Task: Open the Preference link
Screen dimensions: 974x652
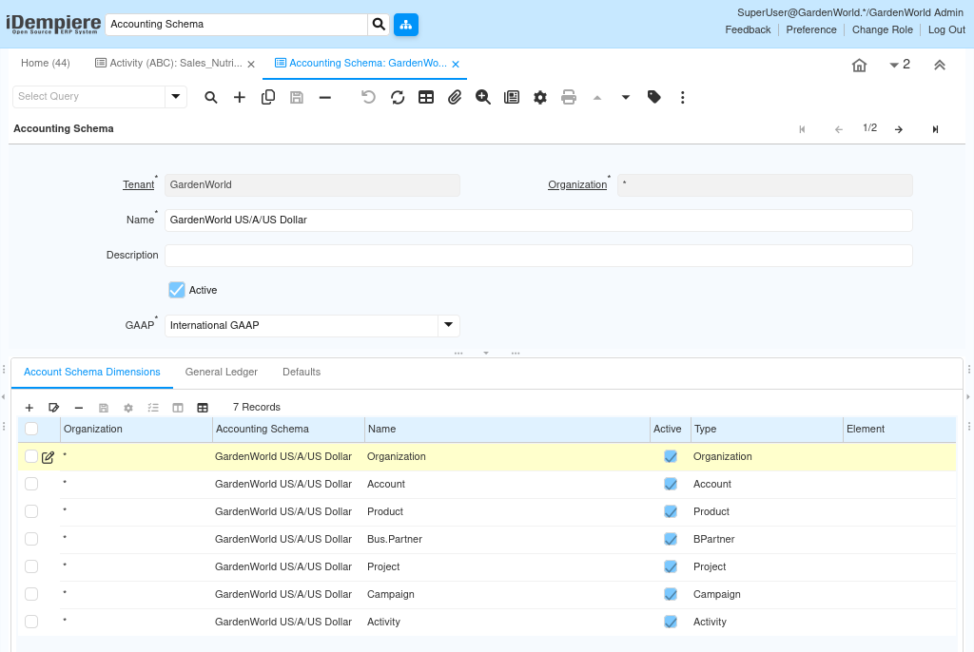Action: [x=811, y=29]
